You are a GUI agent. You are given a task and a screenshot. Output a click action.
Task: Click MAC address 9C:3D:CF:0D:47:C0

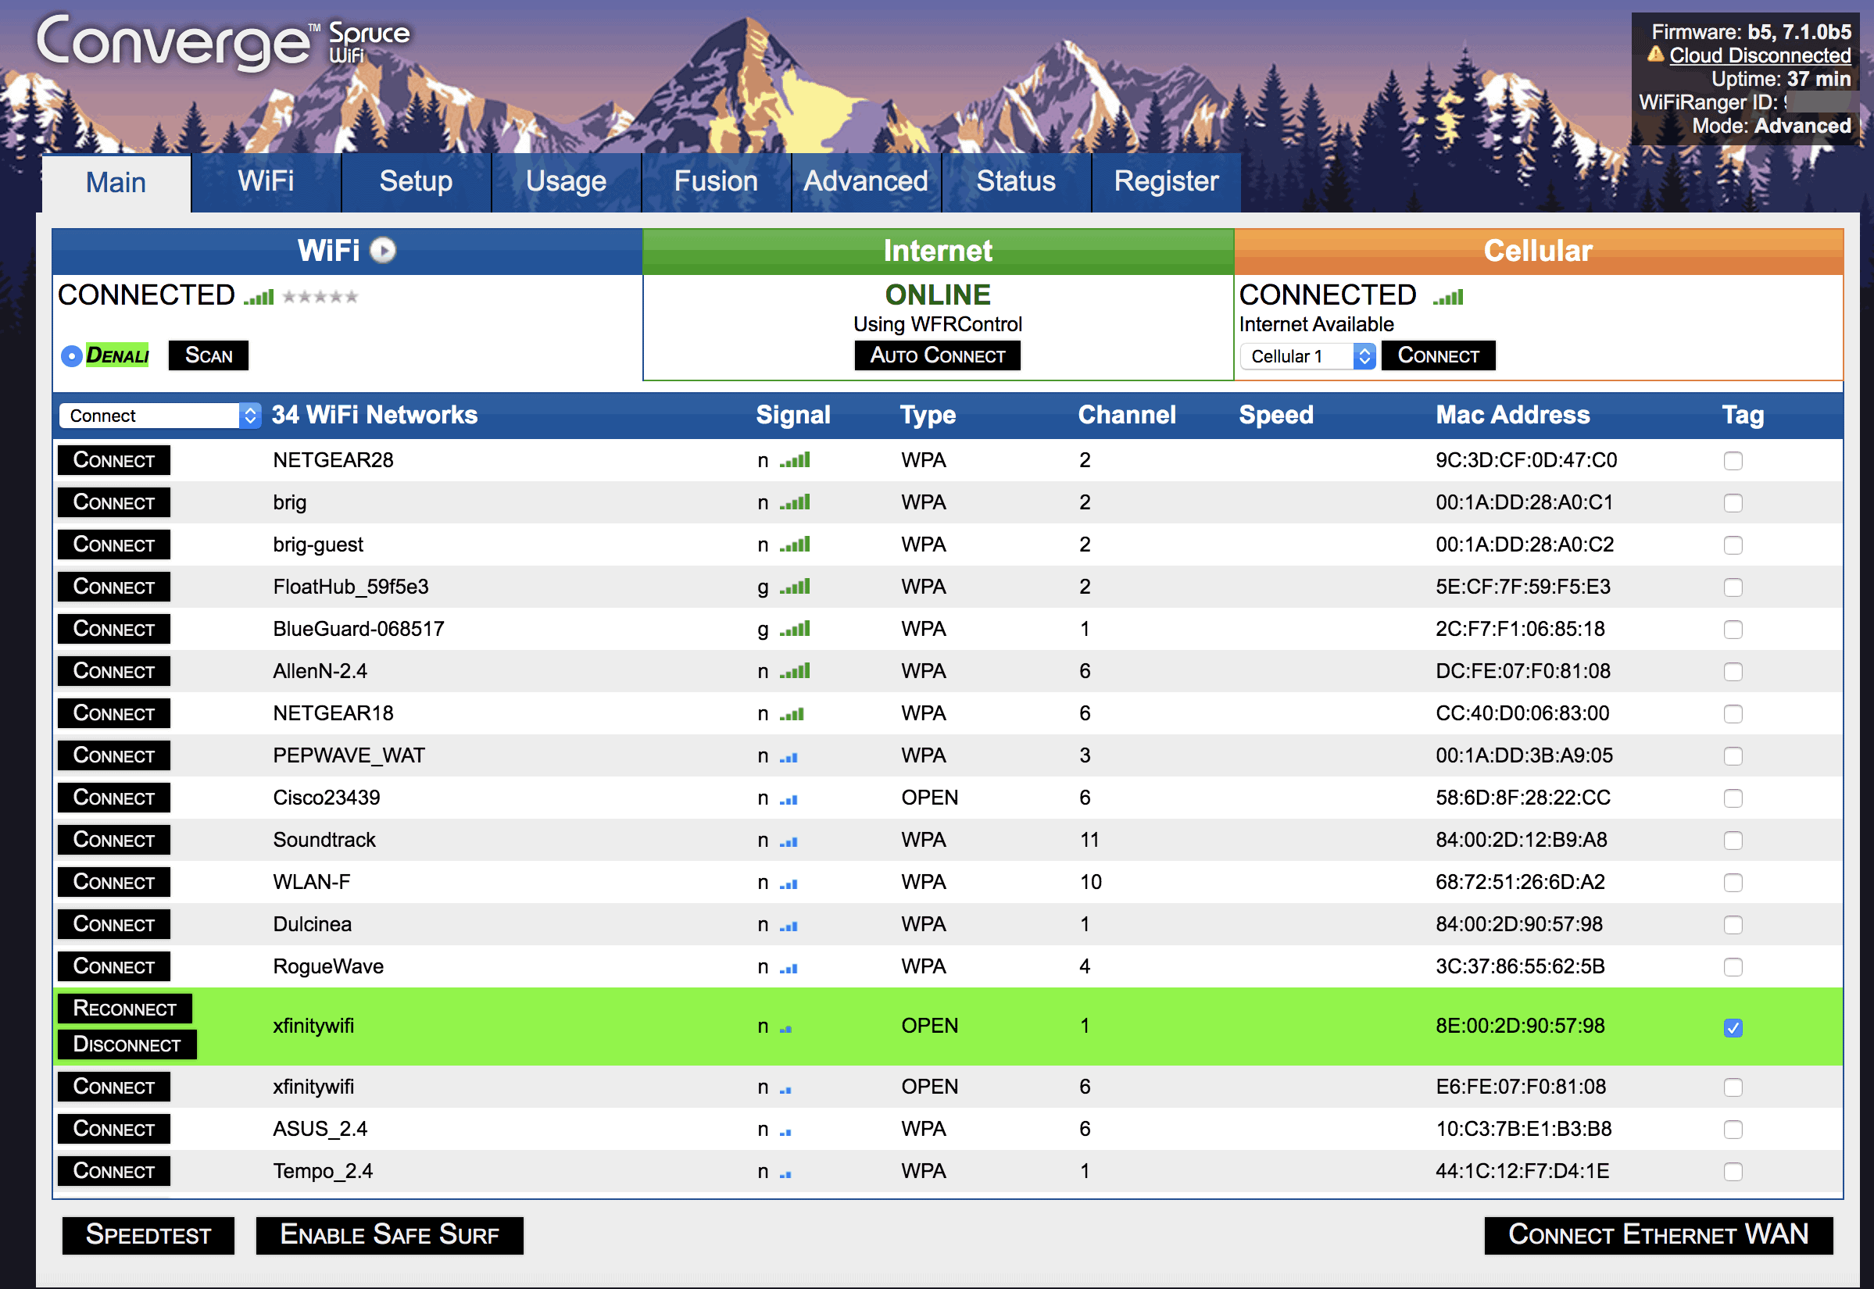pos(1526,460)
